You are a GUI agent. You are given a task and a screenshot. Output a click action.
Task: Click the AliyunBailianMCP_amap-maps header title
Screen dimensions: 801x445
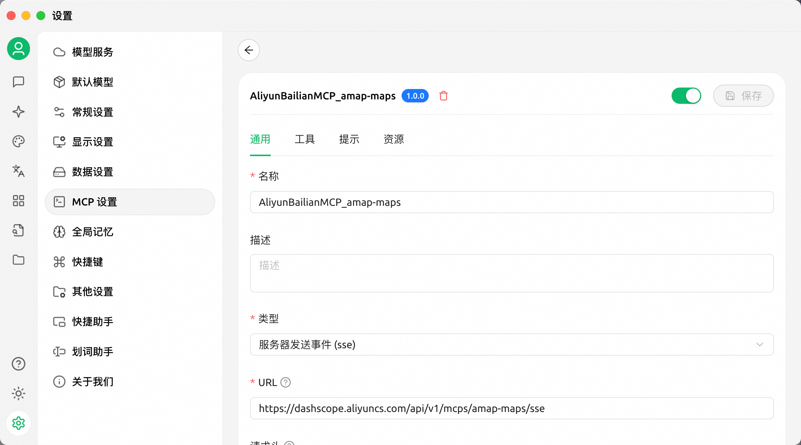pyautogui.click(x=323, y=96)
